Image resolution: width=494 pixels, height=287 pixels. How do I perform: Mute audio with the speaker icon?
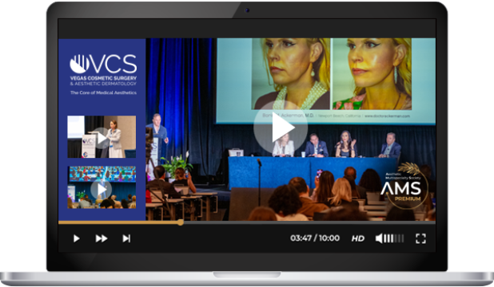click(x=379, y=238)
